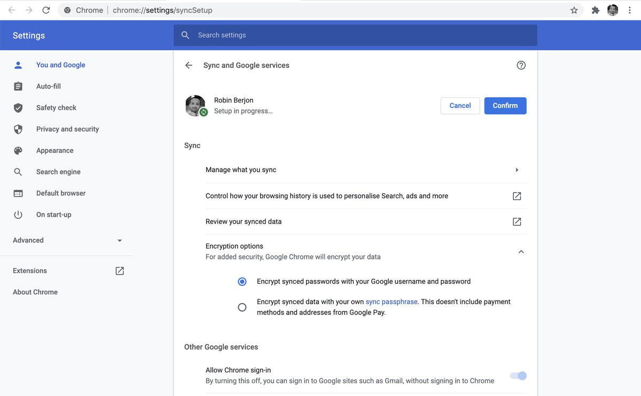
Task: Select Encrypt synced passwords with Google username option
Action: [x=242, y=281]
